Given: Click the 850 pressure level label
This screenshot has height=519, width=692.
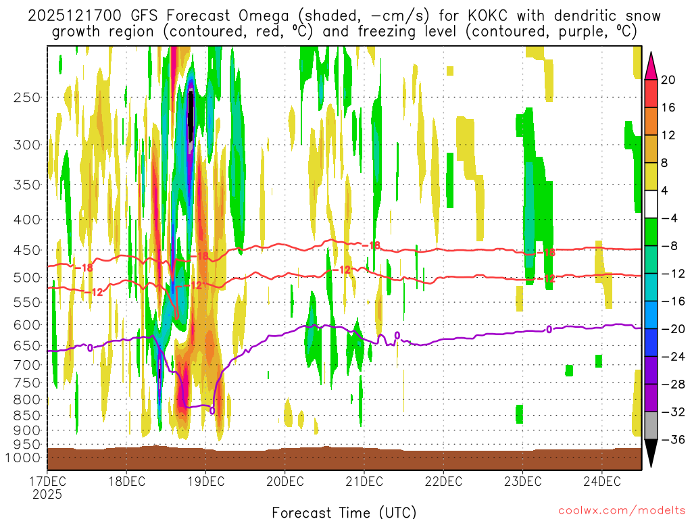Looking at the screenshot, I should (x=27, y=416).
